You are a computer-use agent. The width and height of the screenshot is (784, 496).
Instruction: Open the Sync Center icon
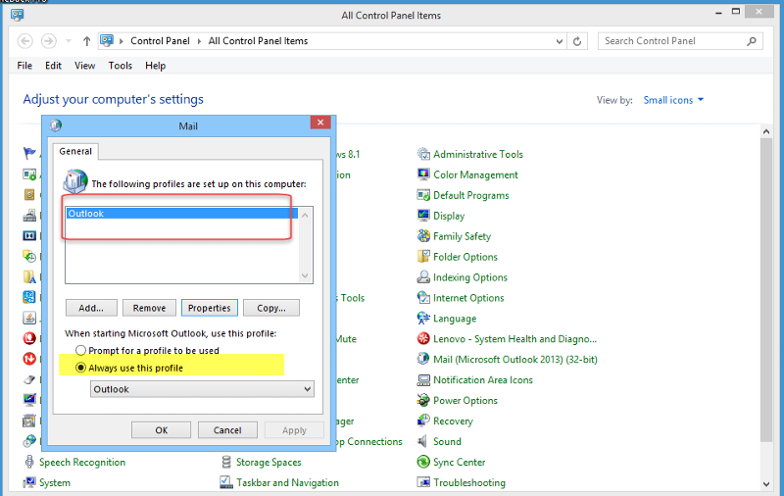pyautogui.click(x=423, y=462)
